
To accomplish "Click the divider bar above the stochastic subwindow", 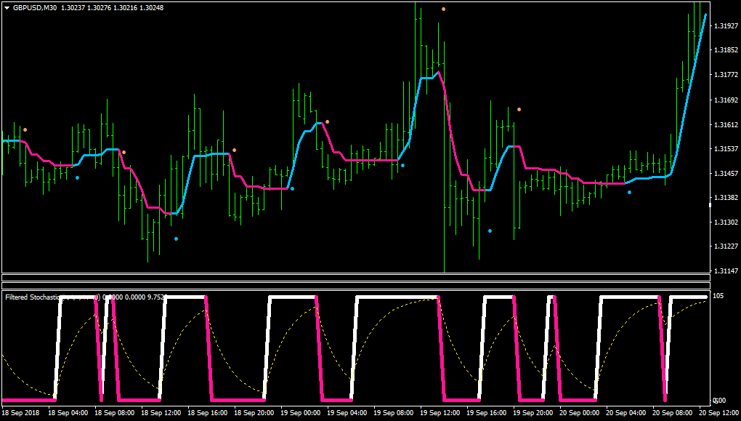I will pyautogui.click(x=356, y=286).
